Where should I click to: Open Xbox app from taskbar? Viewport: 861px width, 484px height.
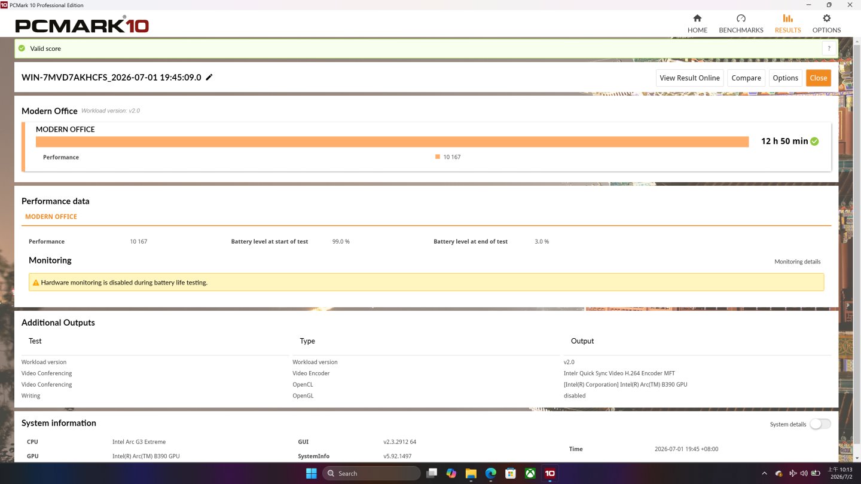530,473
